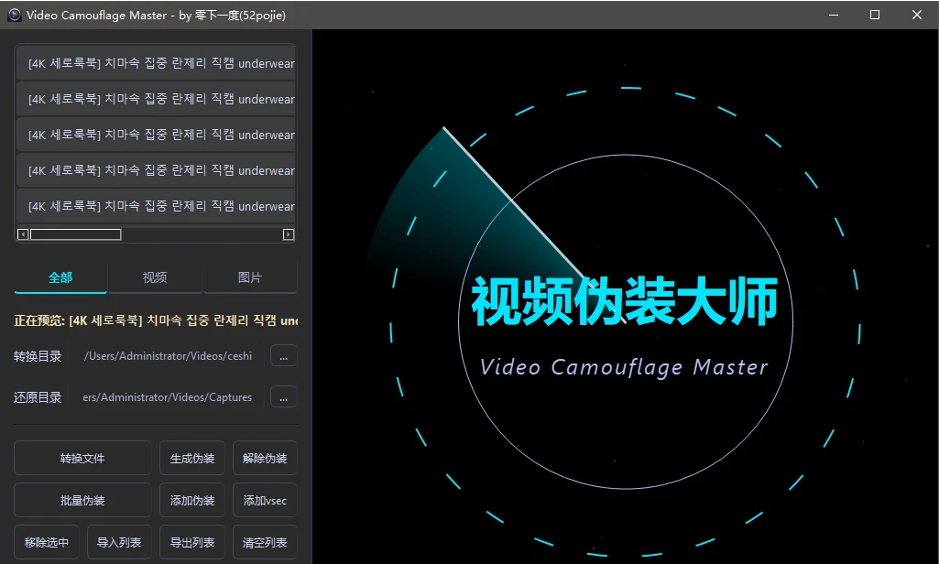Screen dimensions: 939x564
Task: Import a list using 导入列表
Action: 119,542
